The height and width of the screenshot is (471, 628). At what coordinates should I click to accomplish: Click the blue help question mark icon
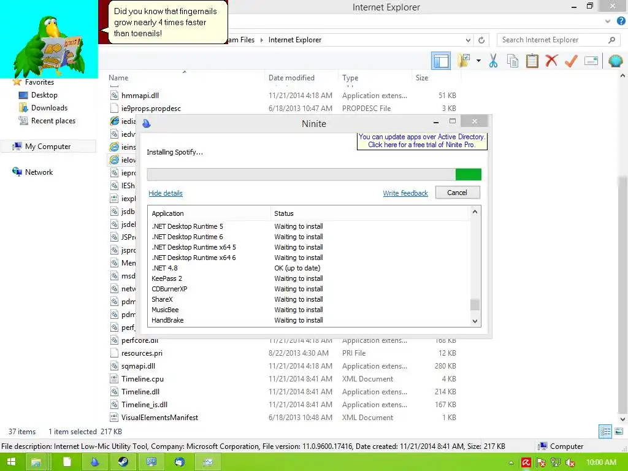pos(621,21)
